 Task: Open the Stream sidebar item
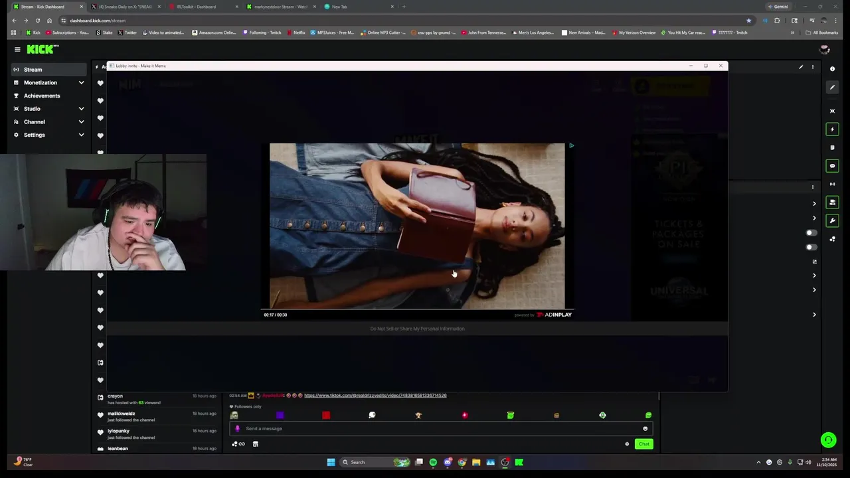pyautogui.click(x=47, y=70)
